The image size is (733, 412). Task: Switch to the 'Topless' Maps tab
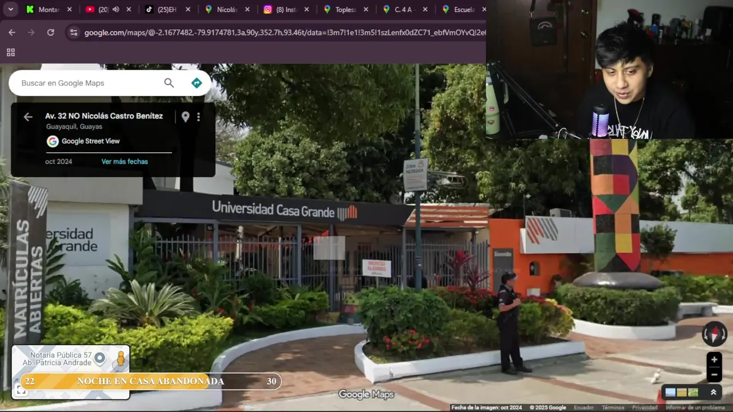click(345, 9)
